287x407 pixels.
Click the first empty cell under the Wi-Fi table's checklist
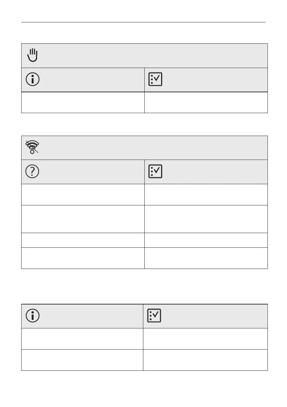point(206,194)
